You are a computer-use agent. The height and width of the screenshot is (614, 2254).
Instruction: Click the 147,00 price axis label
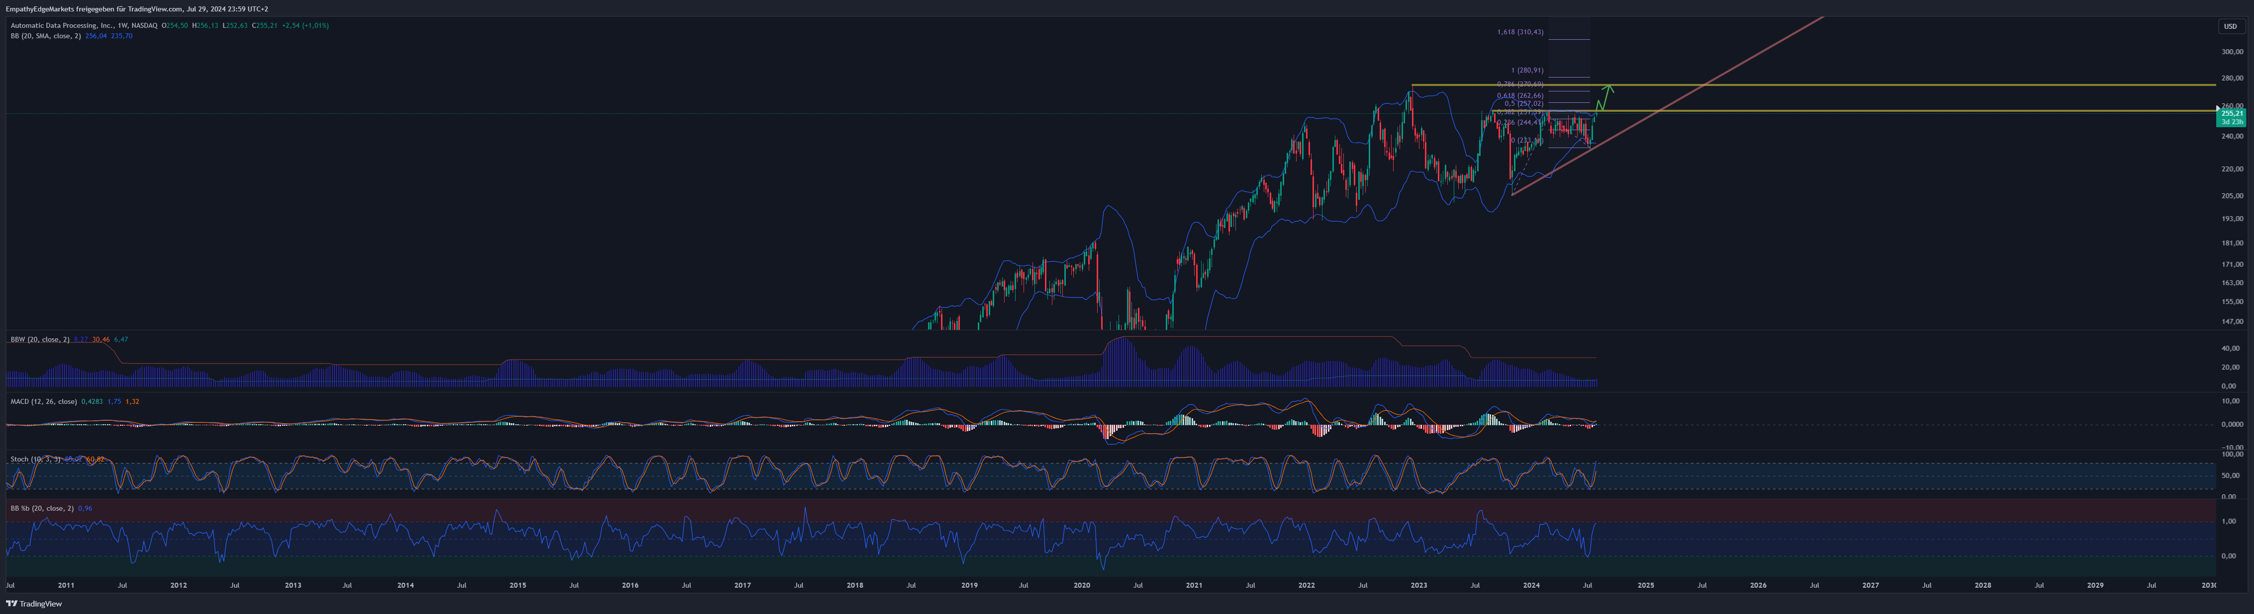[2232, 321]
